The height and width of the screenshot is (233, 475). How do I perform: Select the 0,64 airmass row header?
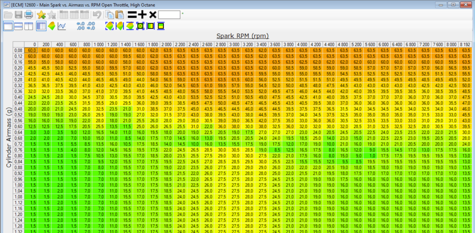[x=18, y=132]
